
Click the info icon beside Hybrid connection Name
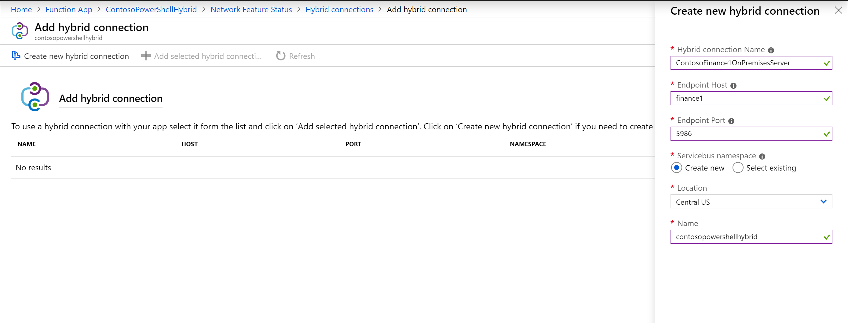(x=771, y=50)
